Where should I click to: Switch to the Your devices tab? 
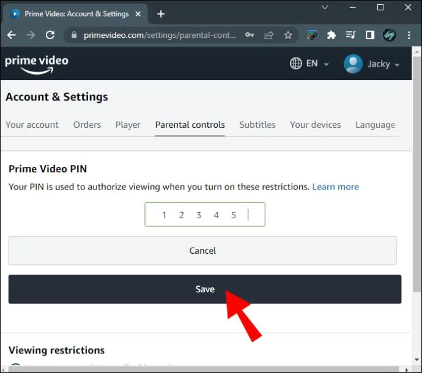coord(315,125)
